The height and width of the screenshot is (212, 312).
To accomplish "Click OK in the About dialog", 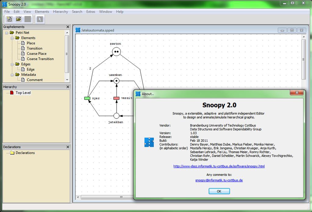I will 219,191.
